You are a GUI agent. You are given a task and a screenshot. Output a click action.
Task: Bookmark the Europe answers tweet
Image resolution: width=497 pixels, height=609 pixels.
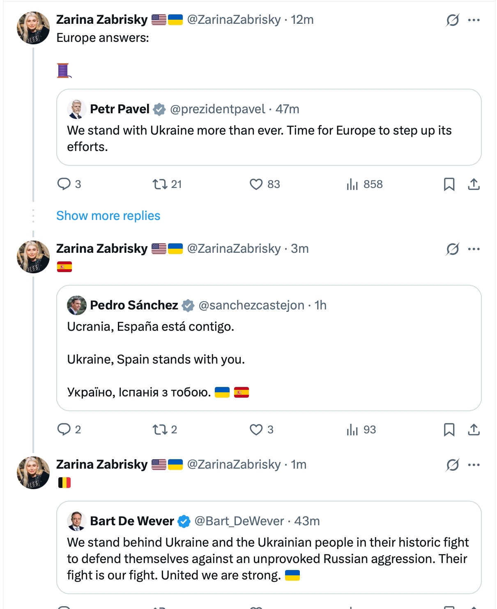449,184
